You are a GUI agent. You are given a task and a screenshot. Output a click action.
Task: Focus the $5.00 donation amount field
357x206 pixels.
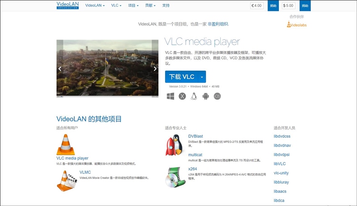coord(288,6)
